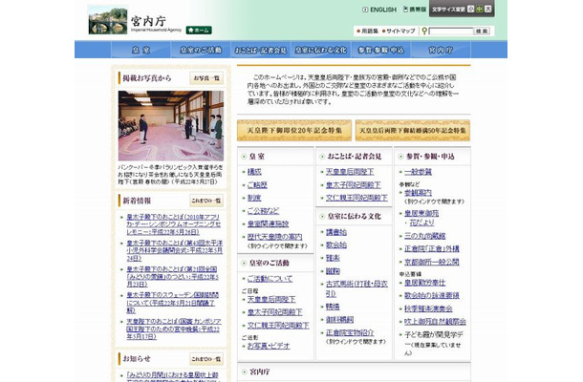Set text size to medium (中)
Image resolution: width=583 pixels, height=382 pixels.
(x=480, y=9)
